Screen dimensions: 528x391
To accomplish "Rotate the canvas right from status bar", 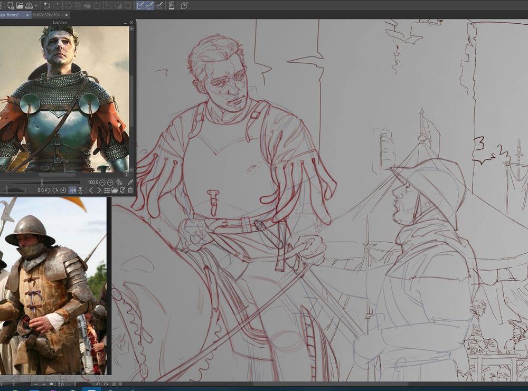I will (106, 384).
